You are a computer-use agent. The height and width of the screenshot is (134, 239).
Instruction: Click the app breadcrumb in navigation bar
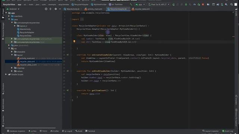(19, 4)
